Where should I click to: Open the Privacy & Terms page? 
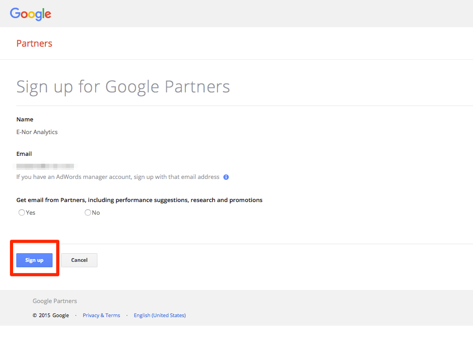[101, 315]
